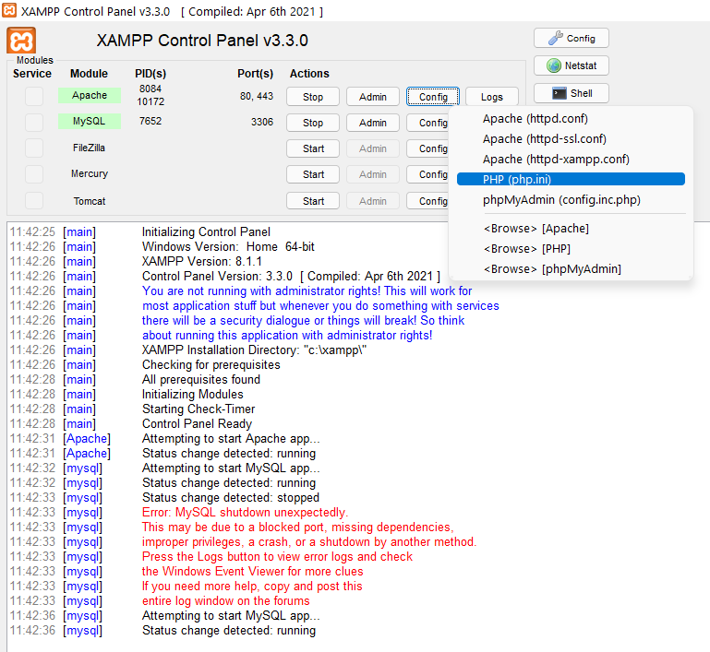This screenshot has width=710, height=652.
Task: Click the Tomcat Config button
Action: click(427, 201)
